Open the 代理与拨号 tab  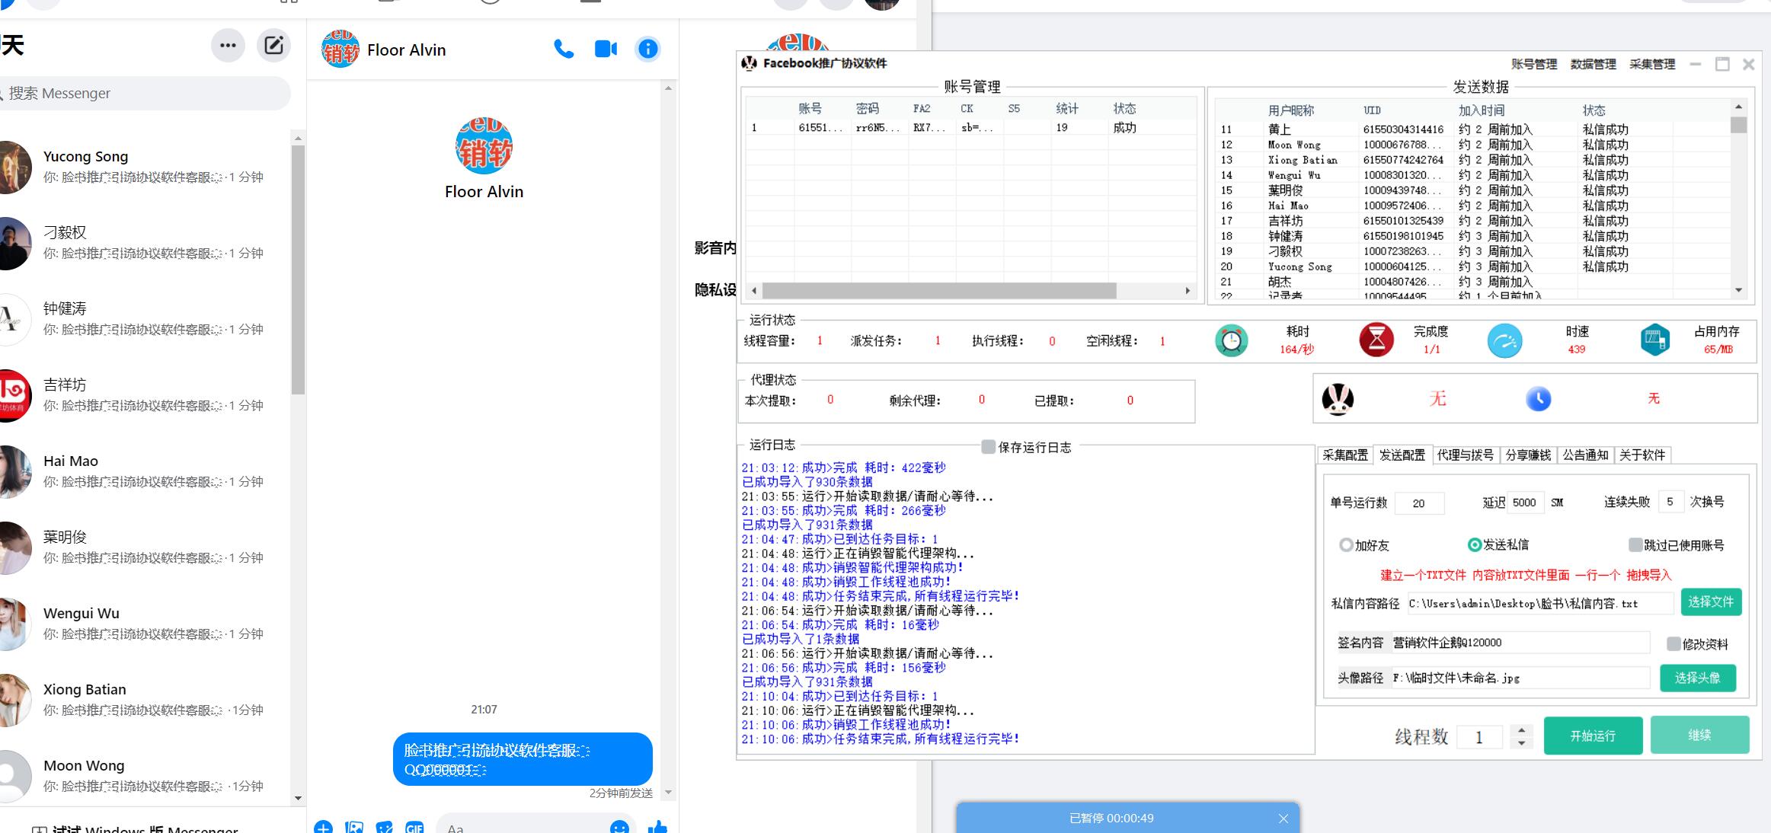click(1465, 455)
